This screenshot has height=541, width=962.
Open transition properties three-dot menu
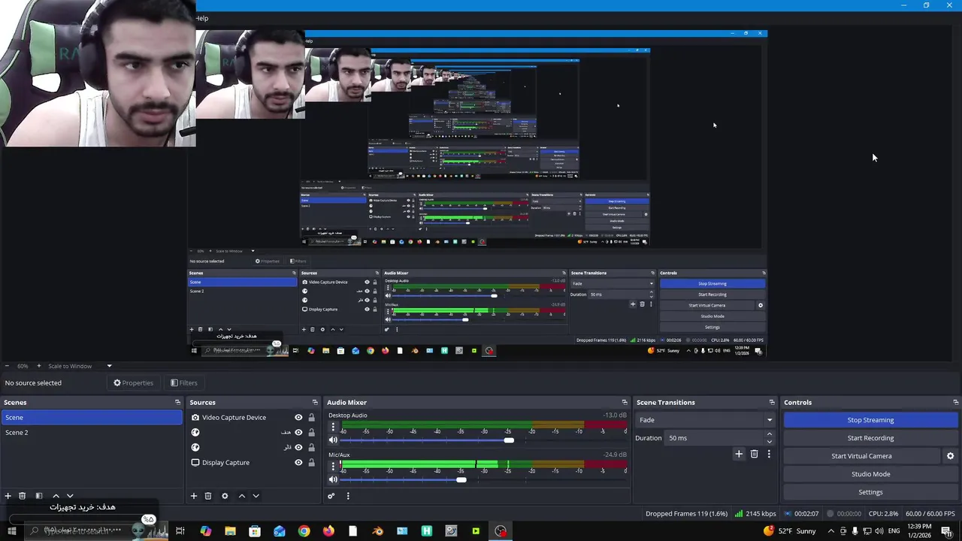pyautogui.click(x=769, y=454)
